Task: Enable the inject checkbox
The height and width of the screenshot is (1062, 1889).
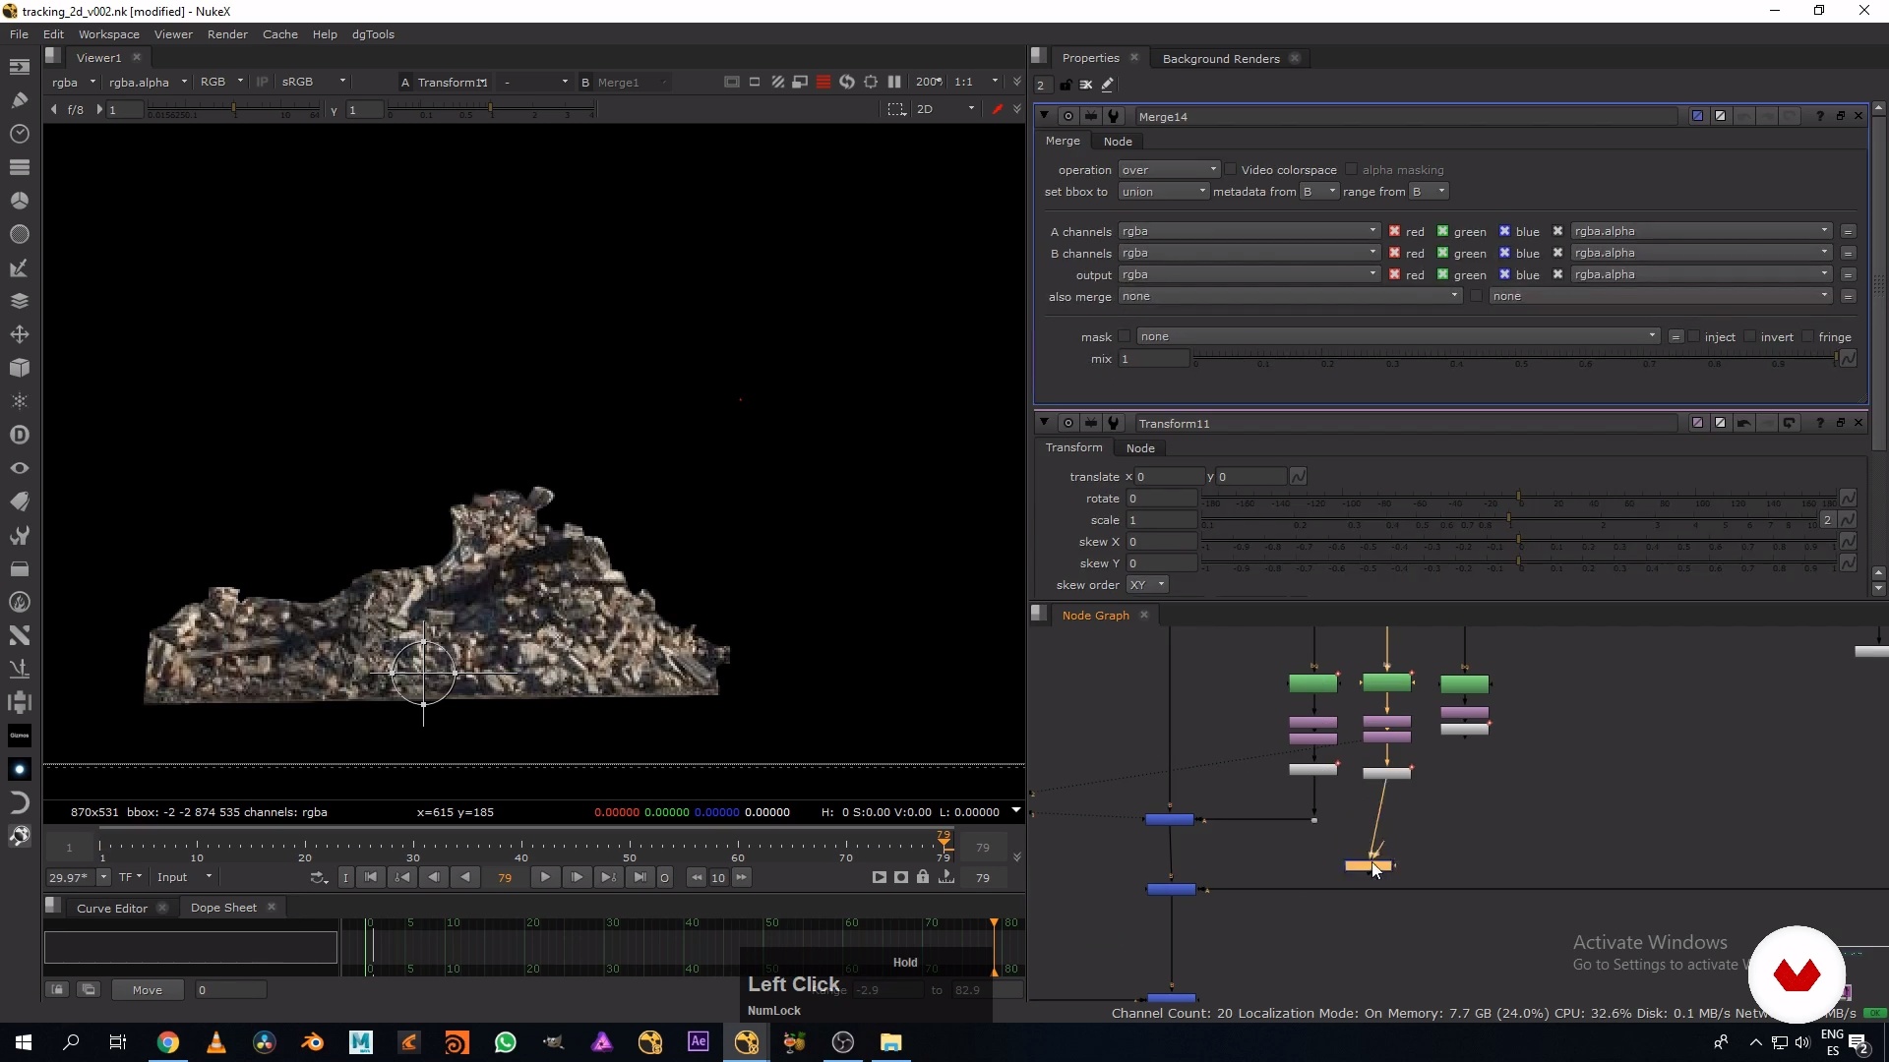Action: pyautogui.click(x=1693, y=336)
